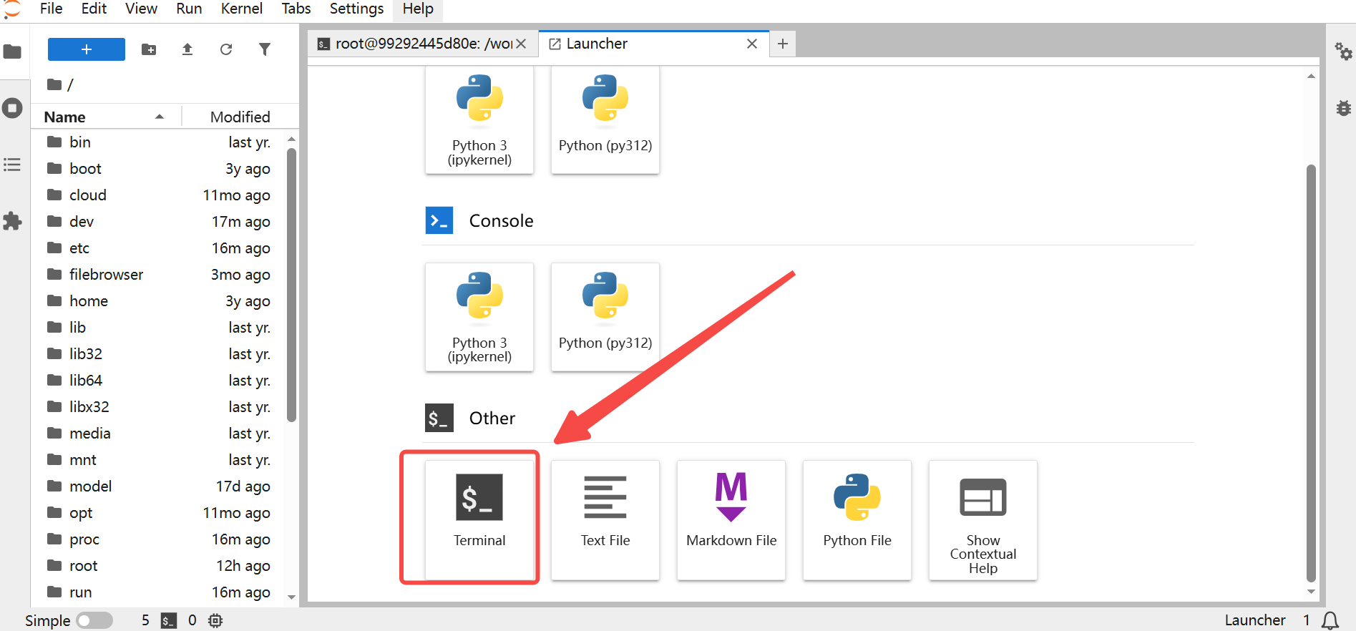This screenshot has height=631, width=1356.
Task: Open the Kernel menu
Action: pos(241,9)
